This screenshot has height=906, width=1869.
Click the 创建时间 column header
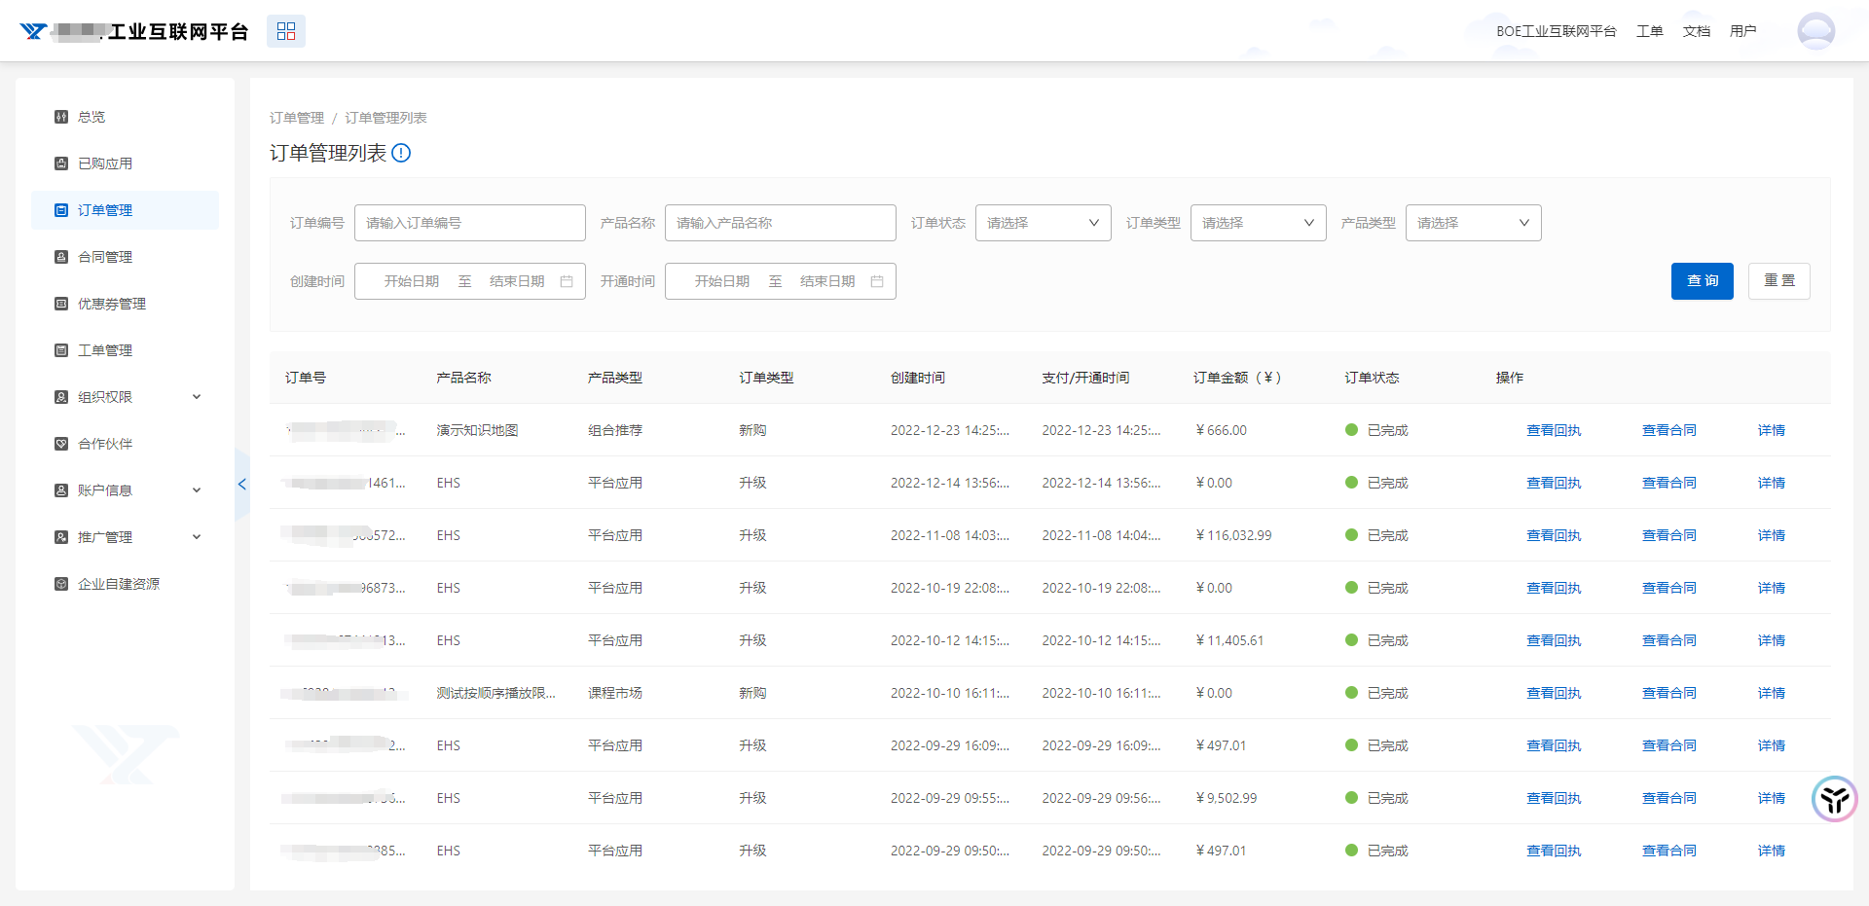(x=918, y=378)
